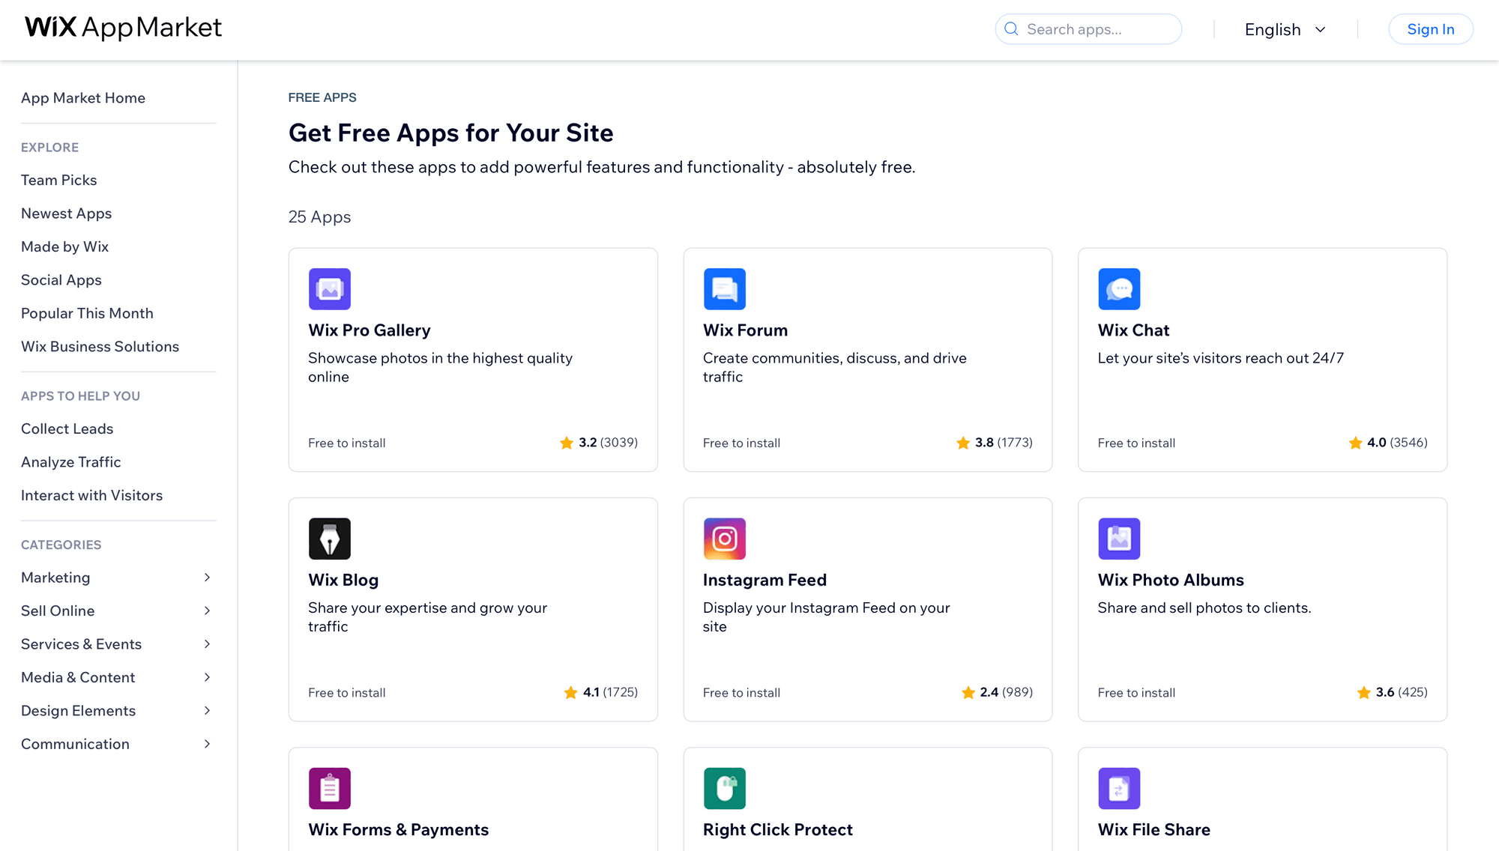This screenshot has height=851, width=1499.
Task: Click 'Free to install' on Wix Blog card
Action: tap(347, 693)
